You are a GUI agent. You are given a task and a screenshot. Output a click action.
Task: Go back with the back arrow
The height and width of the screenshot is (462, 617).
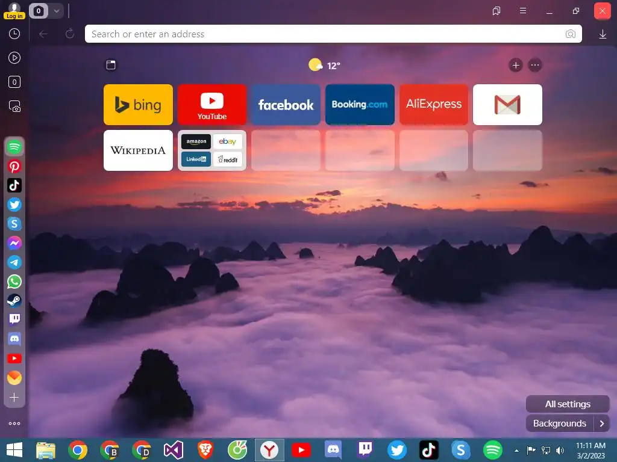point(43,34)
